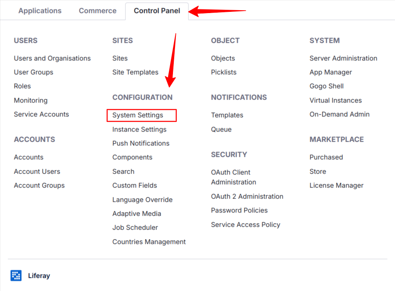Viewport: 395px width, 291px height.
Task: Open Site Templates
Action: (135, 72)
